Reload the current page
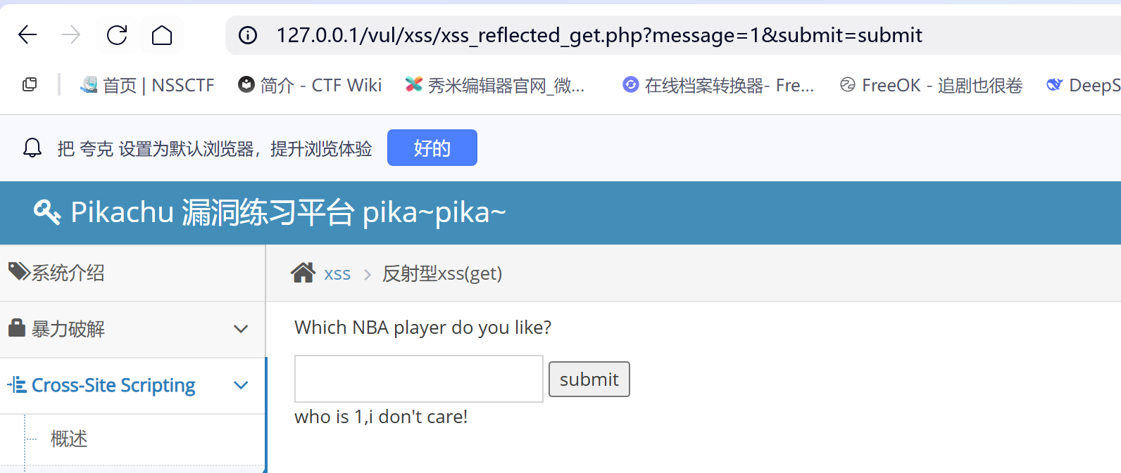 (x=116, y=34)
